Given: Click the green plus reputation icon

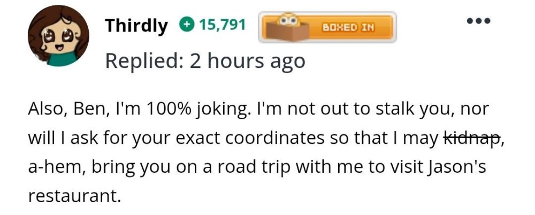Looking at the screenshot, I should point(187,25).
